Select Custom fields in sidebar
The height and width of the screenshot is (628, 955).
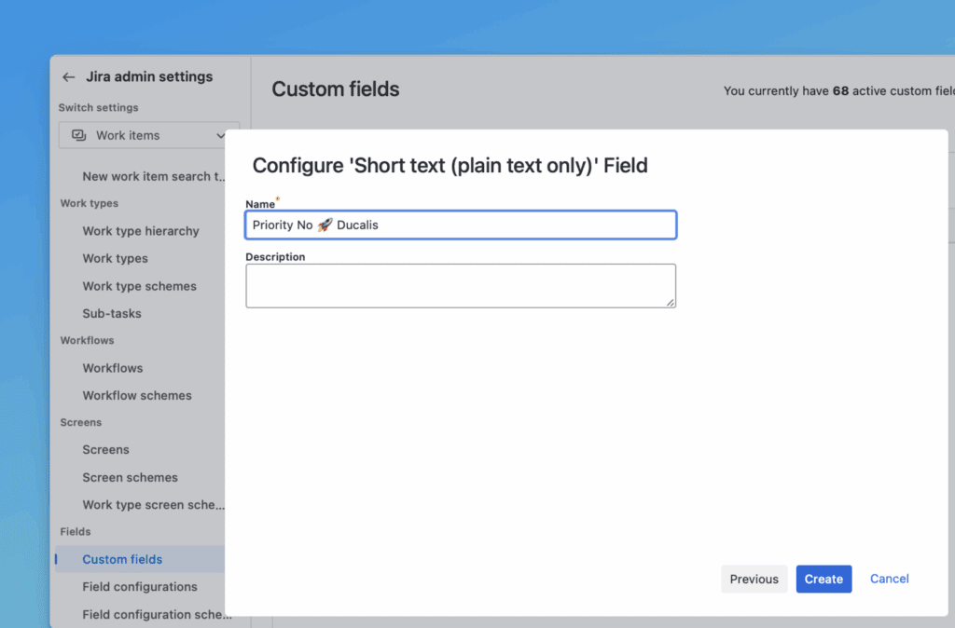[122, 559]
